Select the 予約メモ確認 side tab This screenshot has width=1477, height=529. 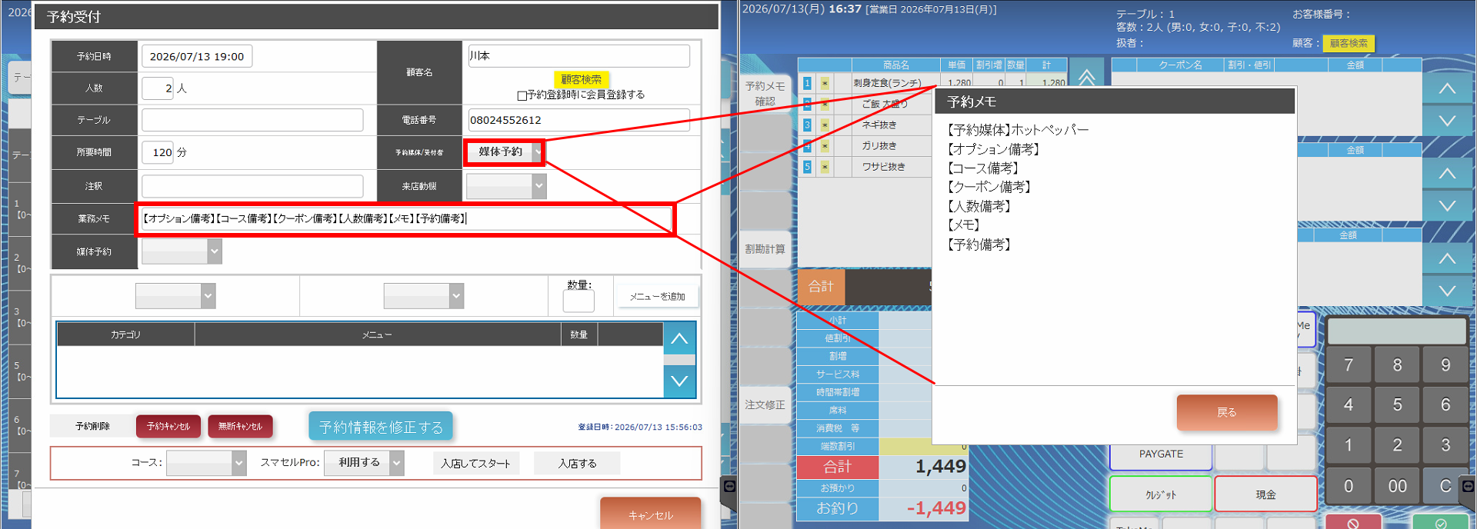click(765, 94)
